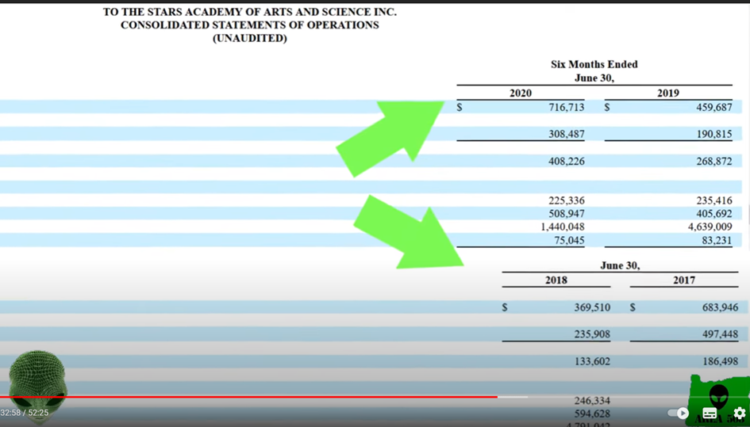
Task: Turn on subtitles with the captions icon
Action: [710, 414]
